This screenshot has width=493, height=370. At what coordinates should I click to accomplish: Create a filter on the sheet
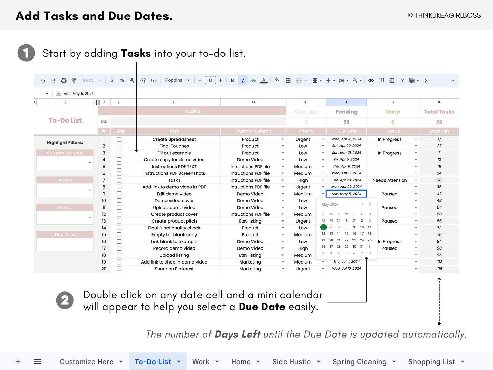[x=402, y=80]
